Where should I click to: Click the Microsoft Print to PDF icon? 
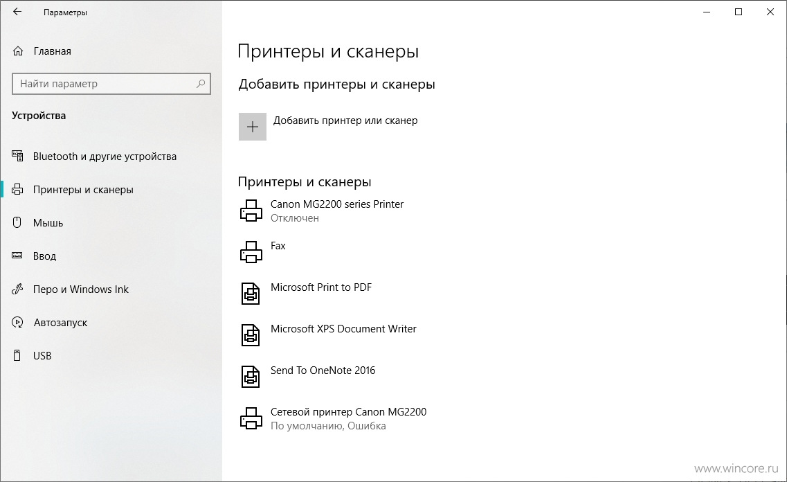pos(251,293)
